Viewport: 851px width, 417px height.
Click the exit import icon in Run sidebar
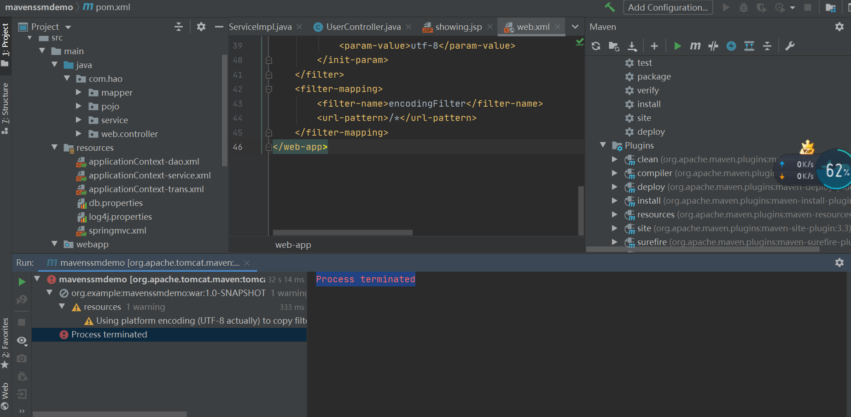pos(22,394)
